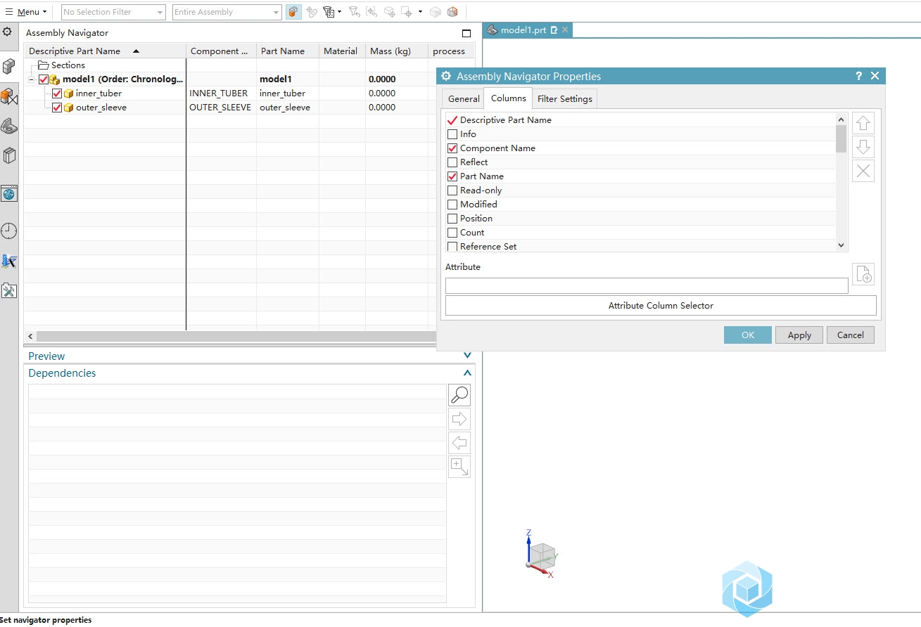Click the grayed rectangle with crosshair icon
This screenshot has height=627, width=921.
pos(407,12)
